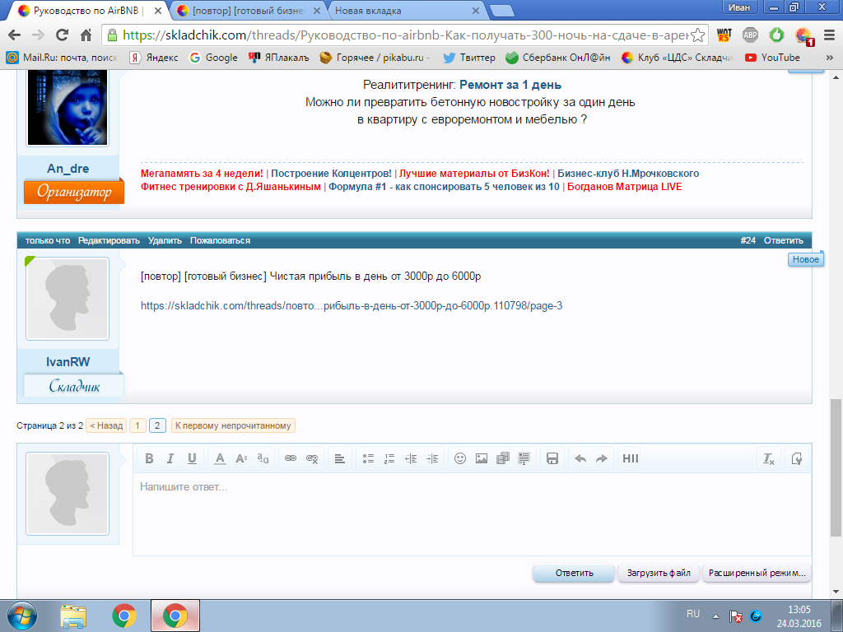Save the draft with floppy icon
The height and width of the screenshot is (632, 843).
pos(552,458)
